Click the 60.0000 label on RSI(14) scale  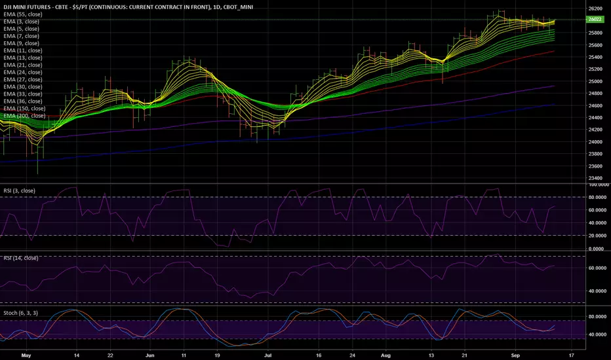coord(597,268)
